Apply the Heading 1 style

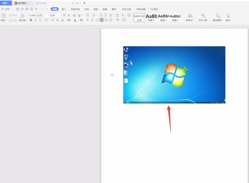coord(151,18)
